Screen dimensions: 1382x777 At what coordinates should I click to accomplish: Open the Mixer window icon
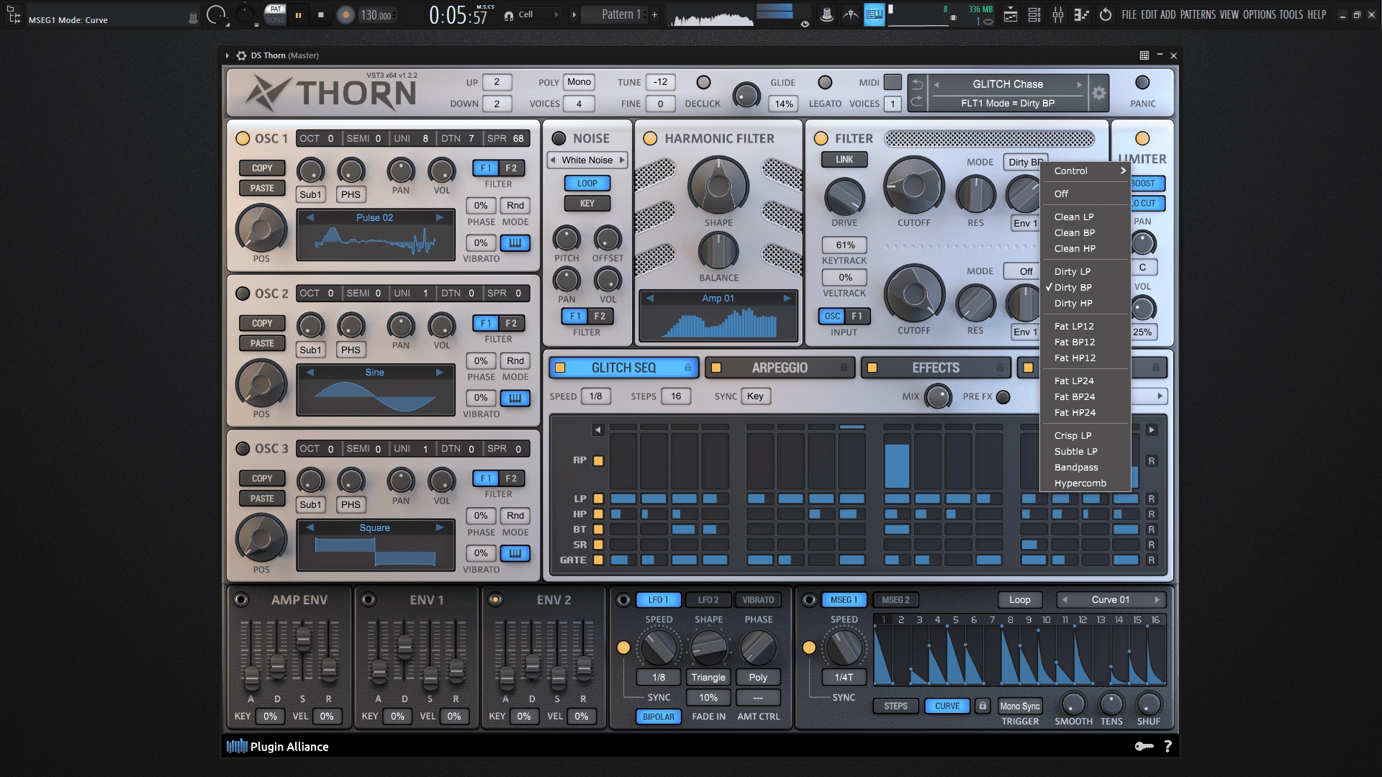(x=1058, y=14)
